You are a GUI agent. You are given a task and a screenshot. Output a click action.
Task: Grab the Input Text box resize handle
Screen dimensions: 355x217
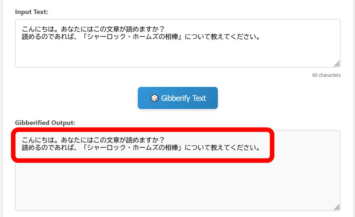click(x=337, y=64)
